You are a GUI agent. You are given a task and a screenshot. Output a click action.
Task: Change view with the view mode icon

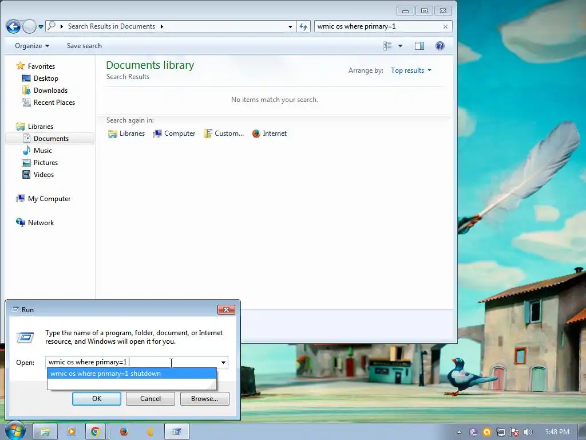point(387,46)
